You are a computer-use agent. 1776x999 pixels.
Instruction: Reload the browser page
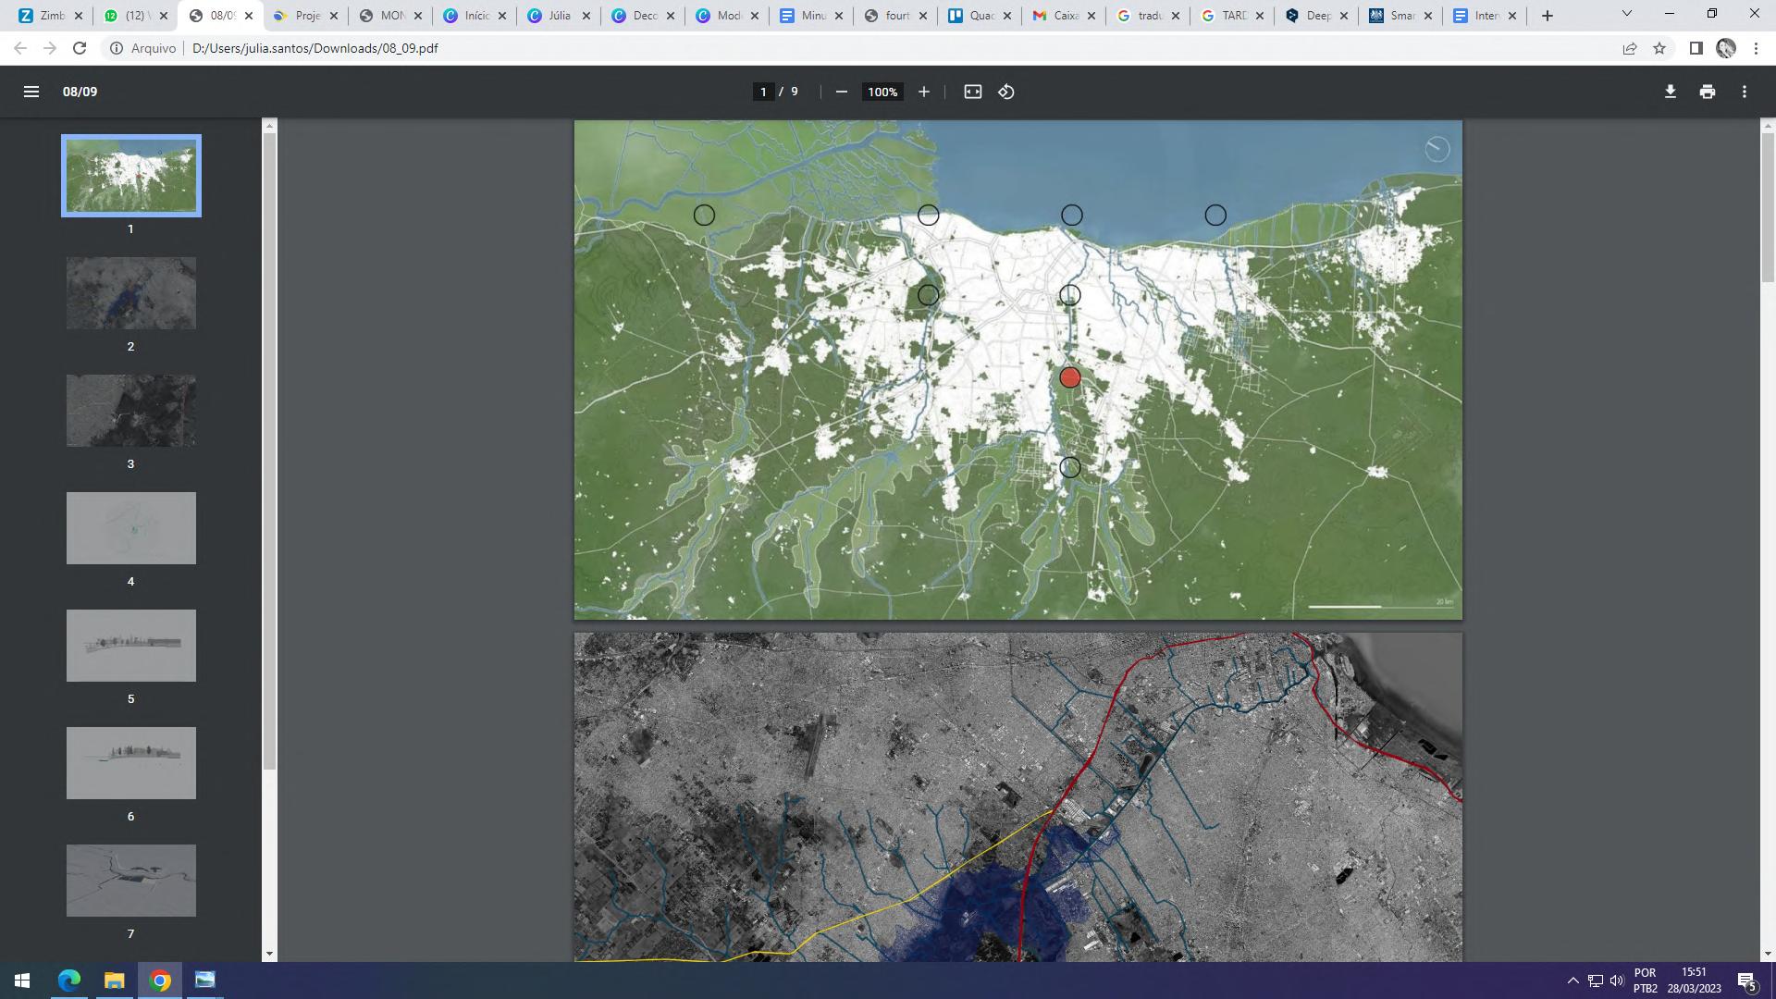point(80,48)
